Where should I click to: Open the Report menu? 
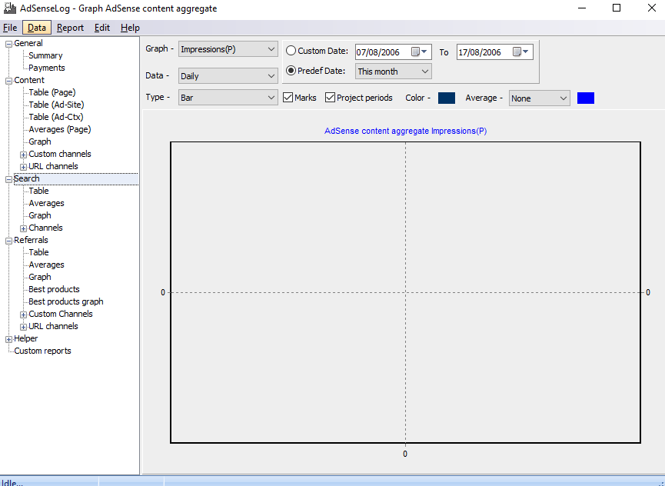pyautogui.click(x=70, y=28)
